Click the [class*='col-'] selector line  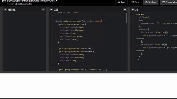click(x=82, y=70)
